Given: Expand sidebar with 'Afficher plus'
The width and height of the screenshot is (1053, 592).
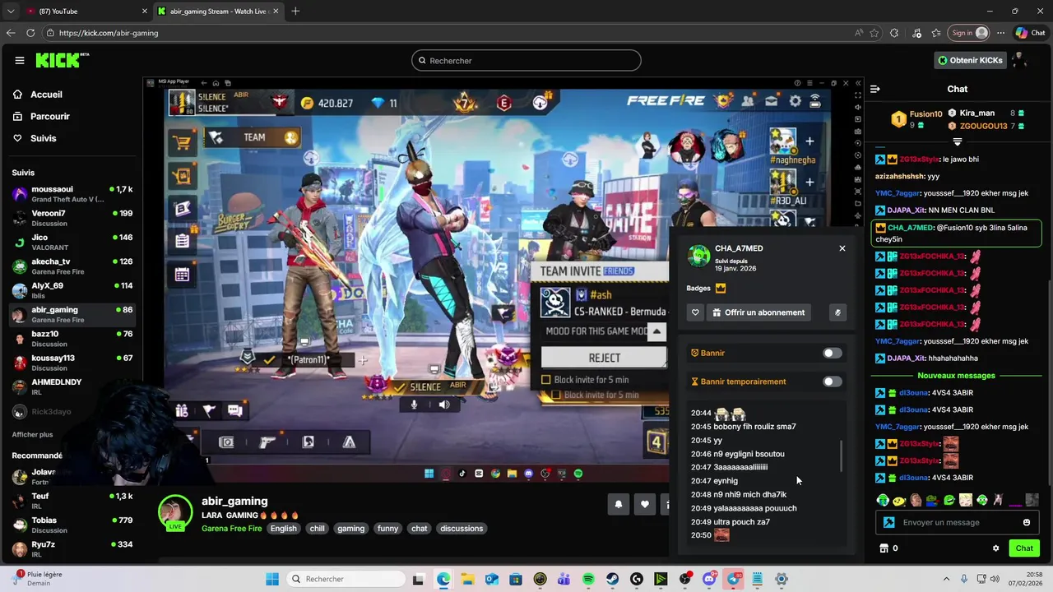Looking at the screenshot, I should click(32, 434).
